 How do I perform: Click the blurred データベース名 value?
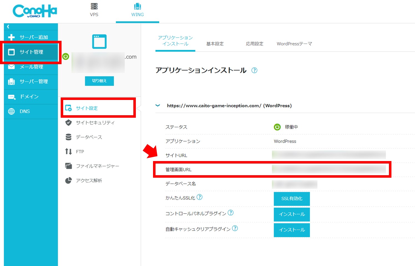click(x=295, y=184)
